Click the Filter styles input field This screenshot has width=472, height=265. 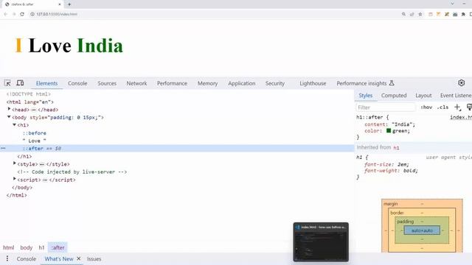pos(386,107)
